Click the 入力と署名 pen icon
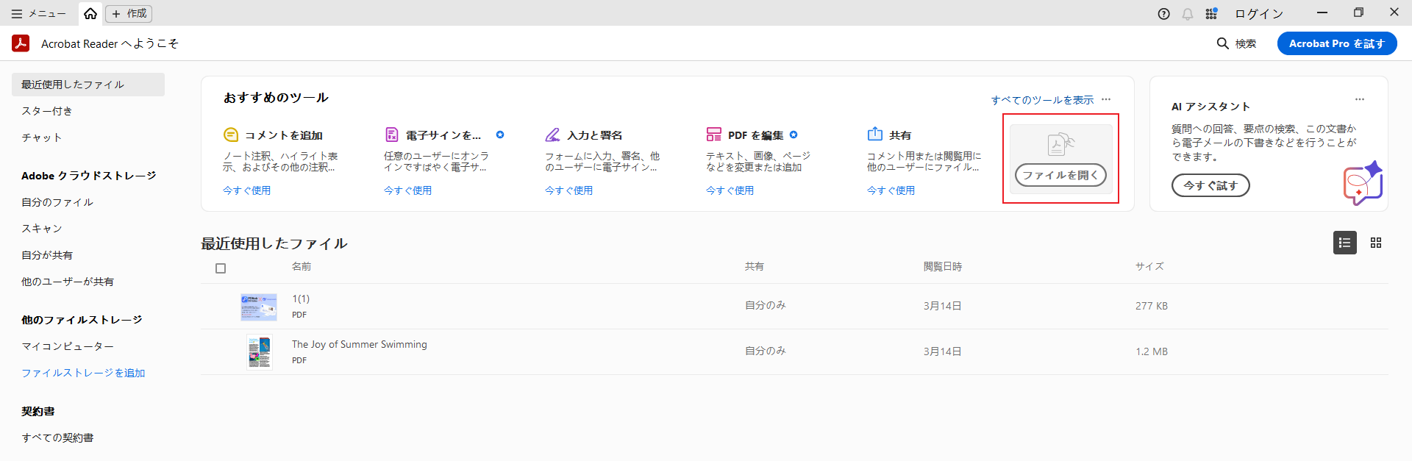The image size is (1412, 461). click(553, 135)
